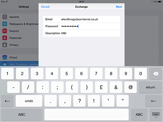
Task: Open Privacy settings row
Action: point(19,45)
